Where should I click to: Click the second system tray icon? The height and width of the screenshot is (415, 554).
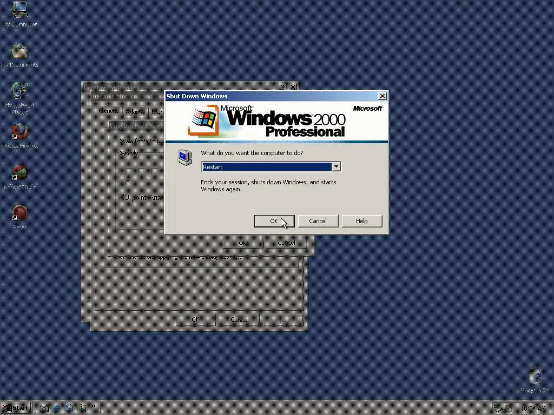[508, 409]
